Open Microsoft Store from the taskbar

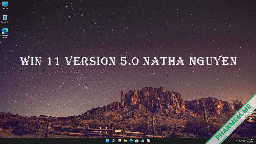coord(137,141)
